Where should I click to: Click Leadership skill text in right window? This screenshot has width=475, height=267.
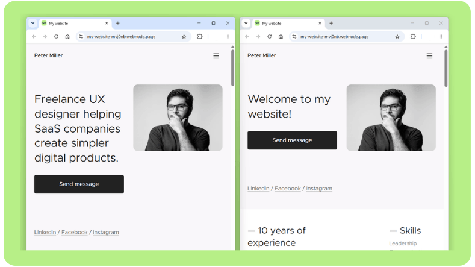(x=403, y=243)
